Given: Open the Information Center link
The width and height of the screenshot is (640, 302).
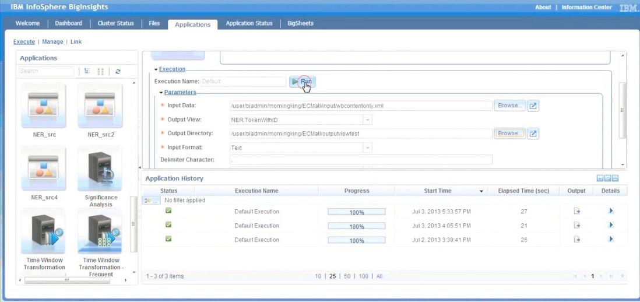Looking at the screenshot, I should [586, 7].
